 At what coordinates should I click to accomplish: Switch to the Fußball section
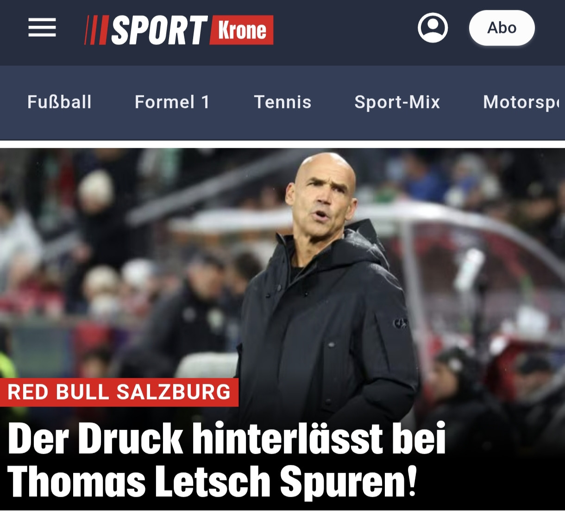click(59, 102)
